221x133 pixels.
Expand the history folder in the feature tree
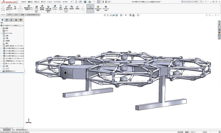[1, 28]
